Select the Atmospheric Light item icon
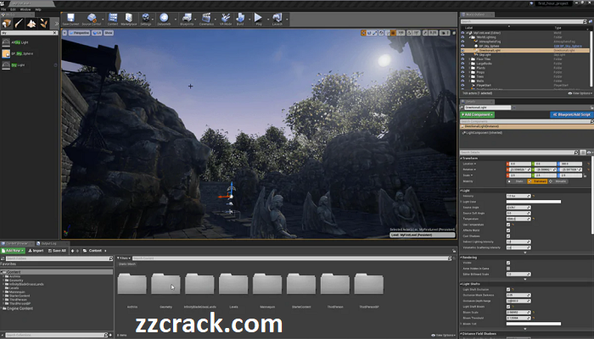This screenshot has width=594, height=339. pos(6,42)
